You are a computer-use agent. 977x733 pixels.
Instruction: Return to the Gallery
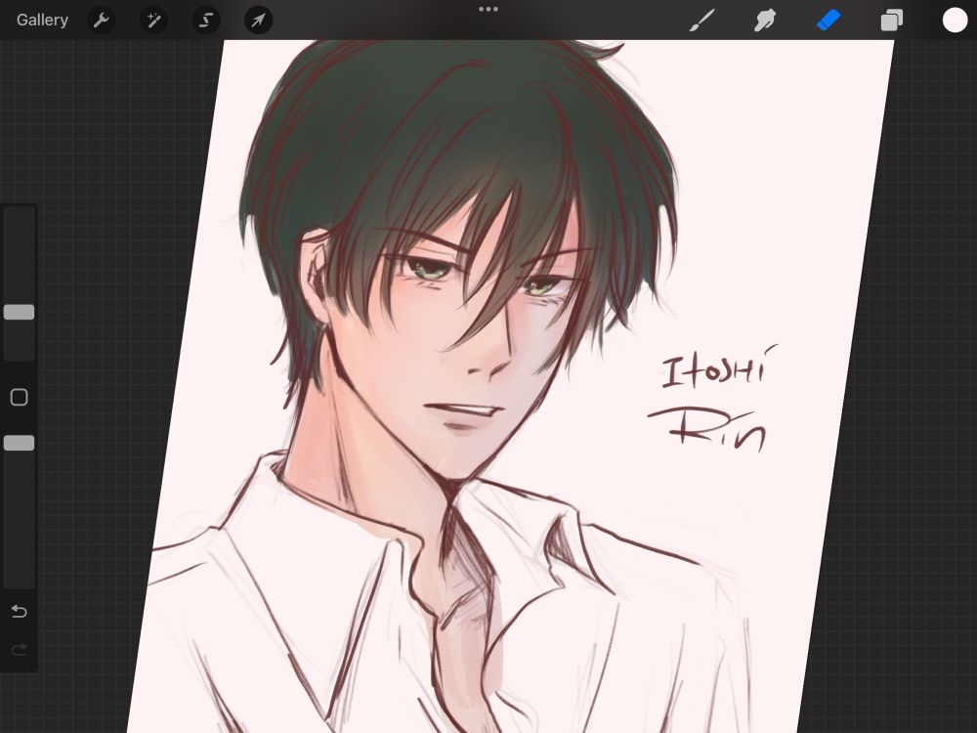click(42, 20)
